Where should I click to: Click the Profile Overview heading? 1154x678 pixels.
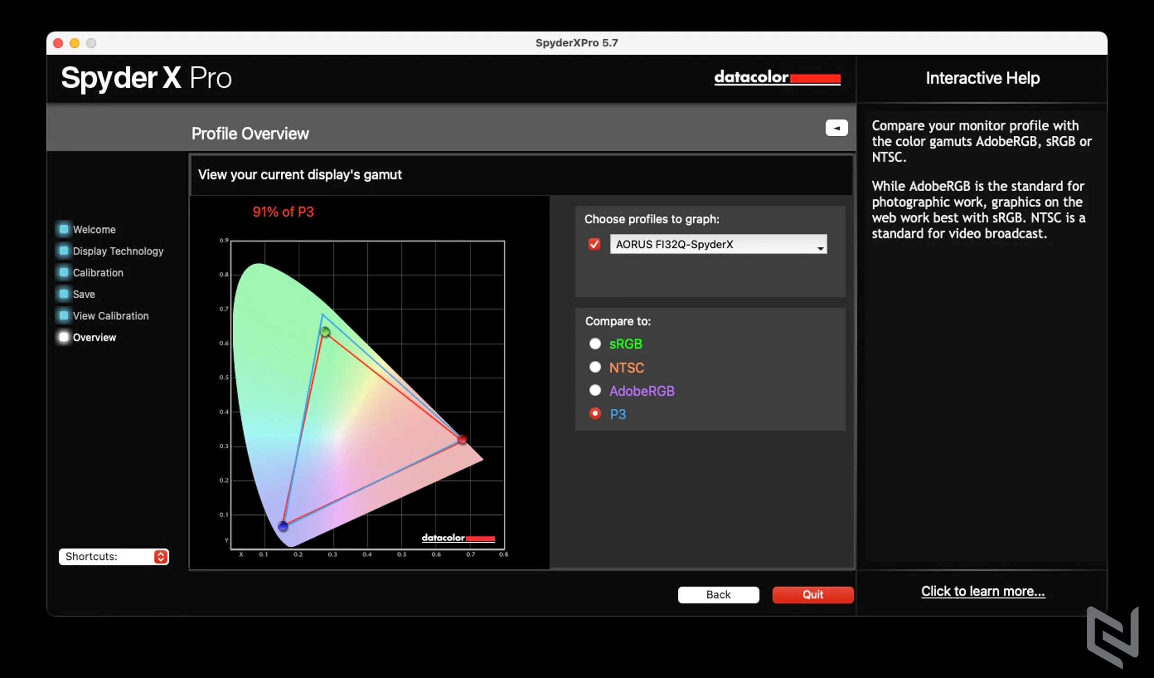coord(250,134)
